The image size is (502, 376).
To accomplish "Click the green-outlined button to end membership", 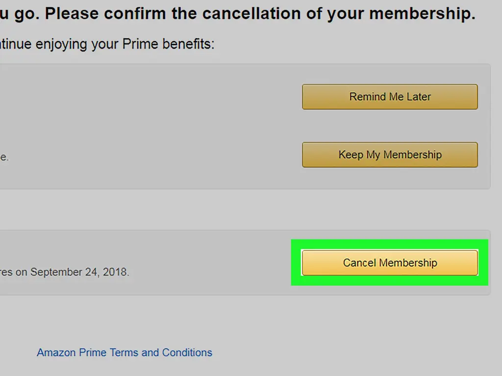I will tap(390, 263).
